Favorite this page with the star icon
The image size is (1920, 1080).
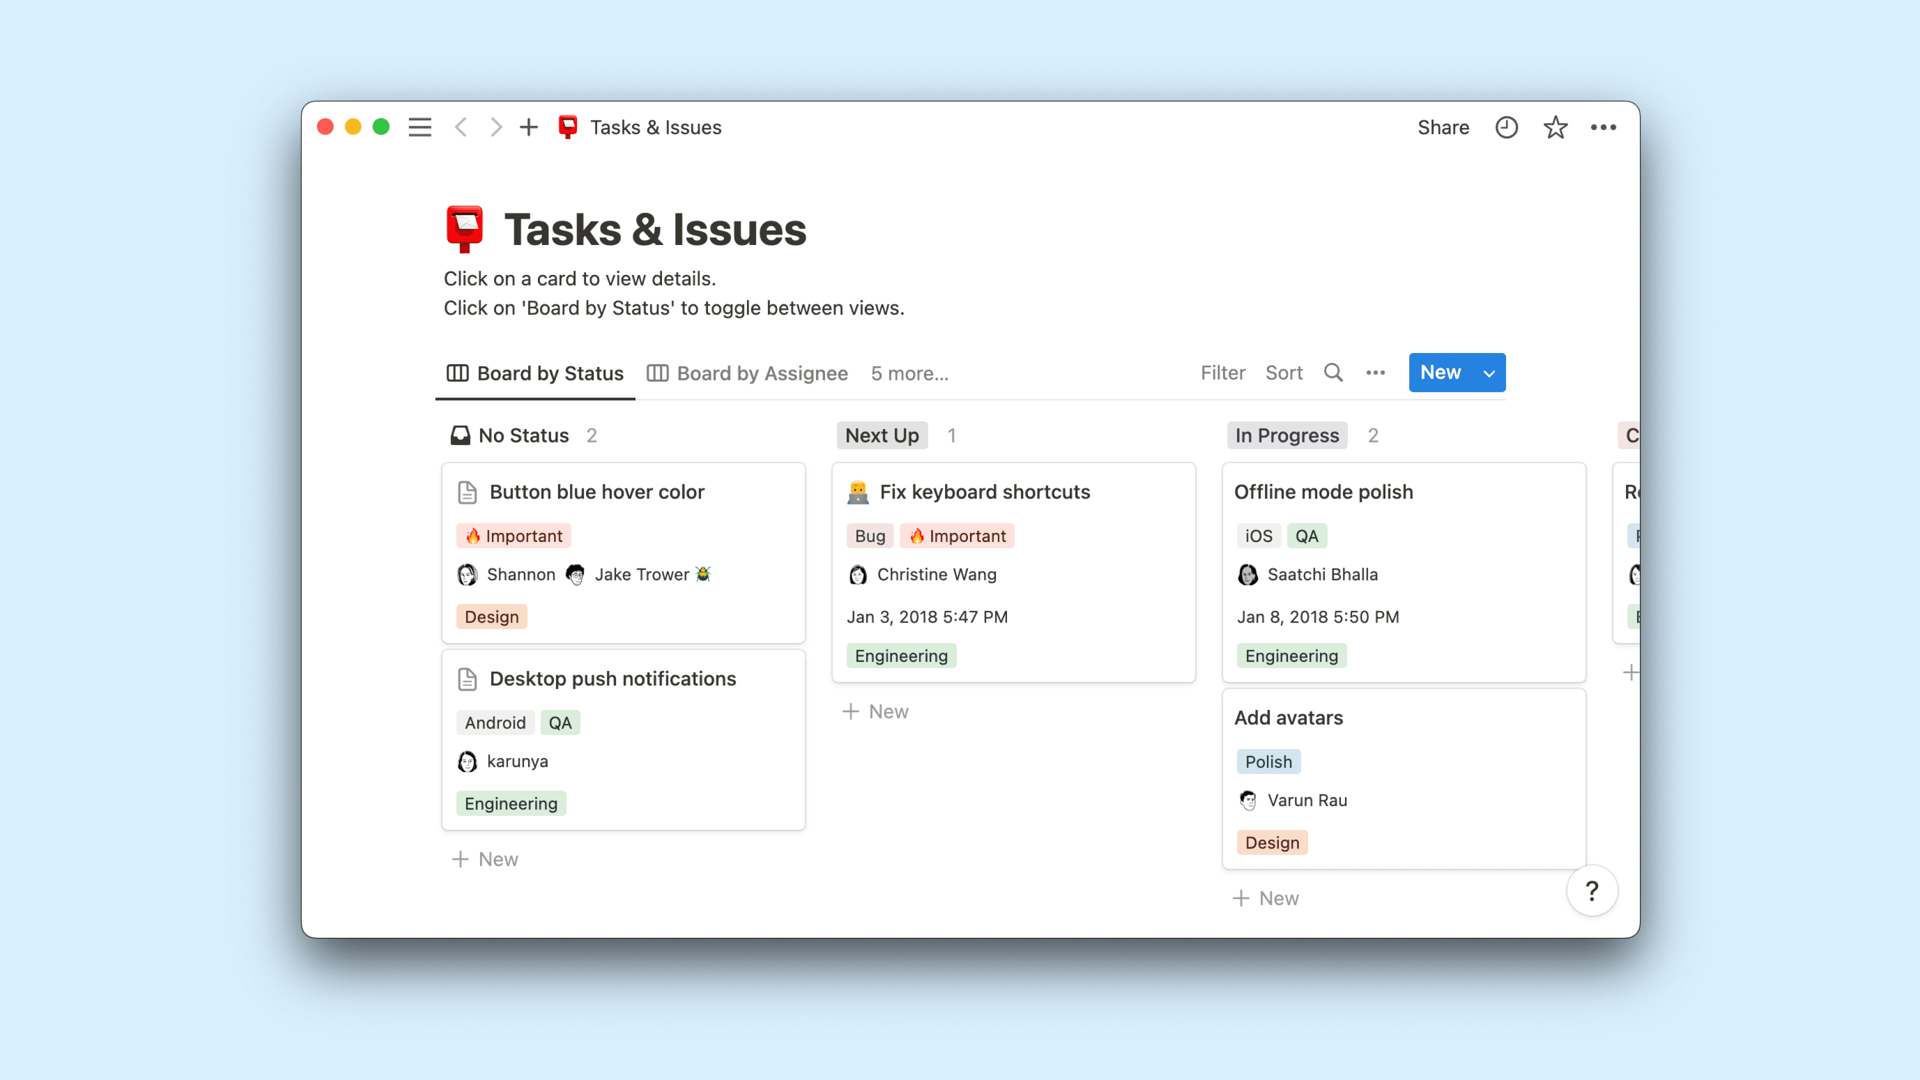click(1555, 127)
